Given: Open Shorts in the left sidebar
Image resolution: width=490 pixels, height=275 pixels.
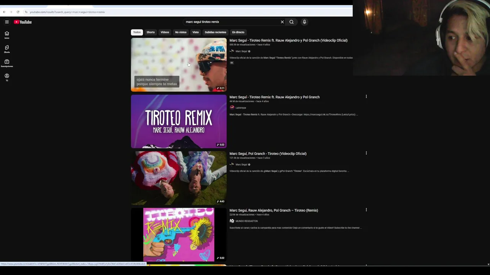Looking at the screenshot, I should [7, 49].
